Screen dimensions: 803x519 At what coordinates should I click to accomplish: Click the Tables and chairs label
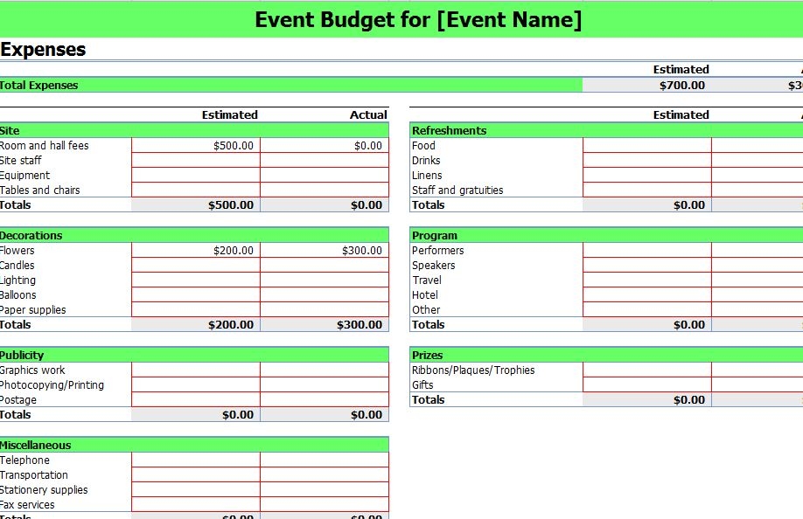[x=40, y=190]
